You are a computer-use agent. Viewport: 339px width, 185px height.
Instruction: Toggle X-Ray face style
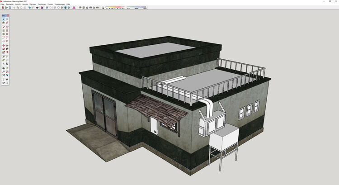(x=47, y=8)
